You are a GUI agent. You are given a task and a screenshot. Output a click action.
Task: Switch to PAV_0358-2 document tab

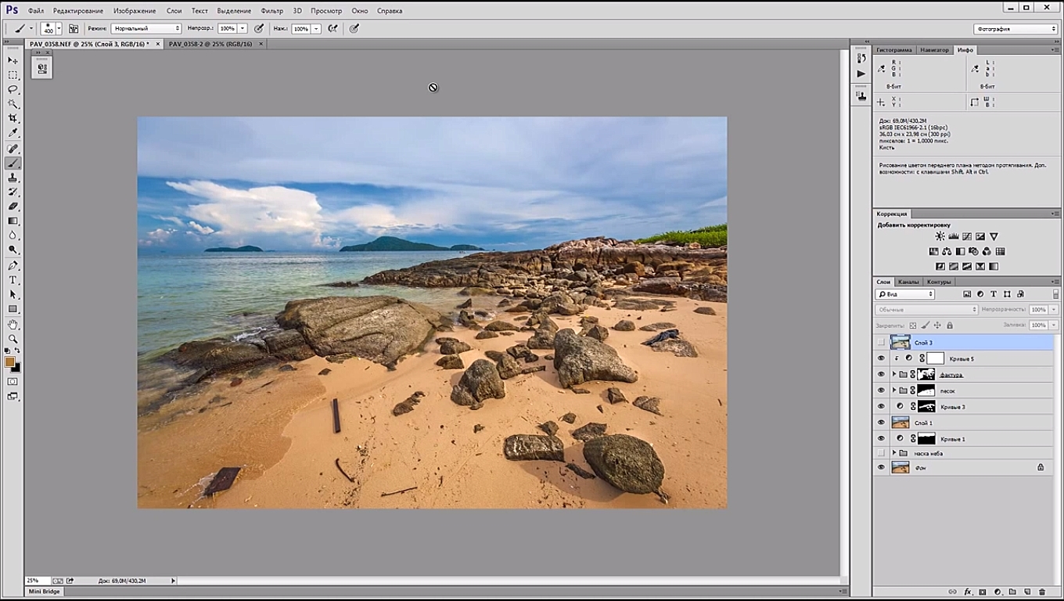tap(210, 44)
